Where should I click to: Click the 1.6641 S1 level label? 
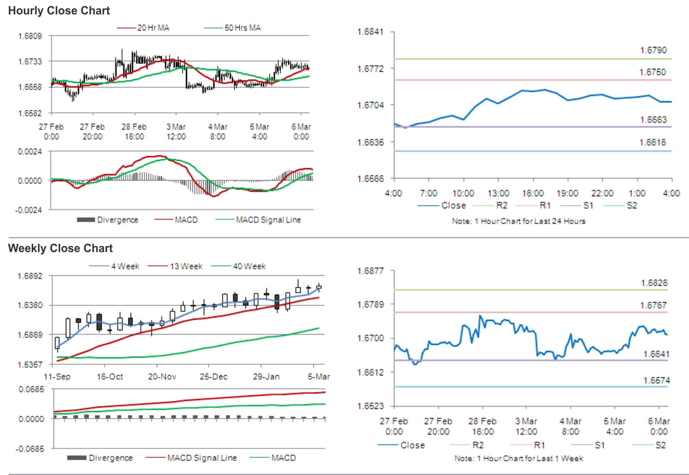(656, 354)
